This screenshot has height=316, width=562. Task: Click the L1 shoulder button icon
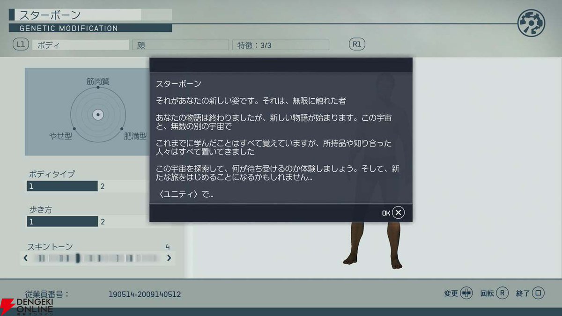click(x=21, y=45)
